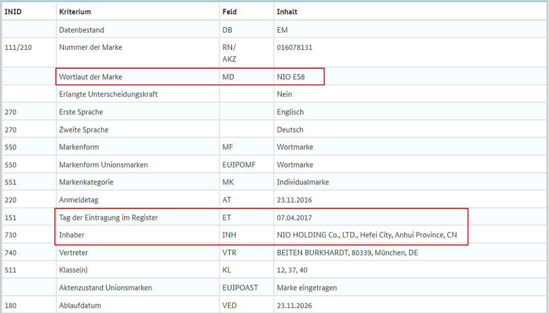
Task: Select the classes 12, 37, 40 value
Action: pos(292,270)
